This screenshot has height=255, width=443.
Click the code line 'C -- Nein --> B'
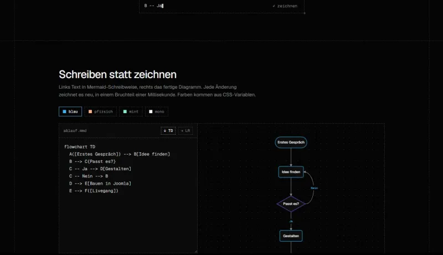point(89,176)
